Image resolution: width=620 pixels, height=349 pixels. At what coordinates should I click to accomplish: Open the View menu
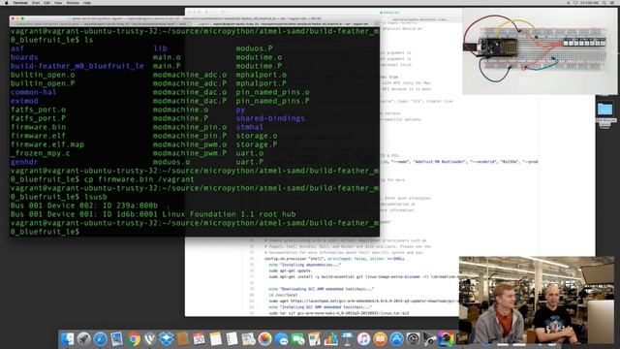58,3
